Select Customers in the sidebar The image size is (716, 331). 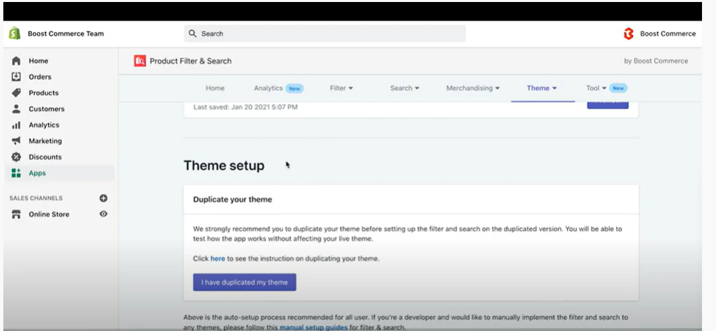47,109
